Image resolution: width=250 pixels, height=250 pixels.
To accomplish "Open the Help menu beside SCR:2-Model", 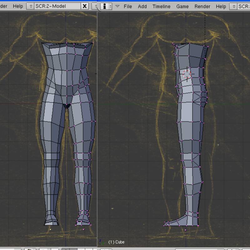I will (18, 6).
